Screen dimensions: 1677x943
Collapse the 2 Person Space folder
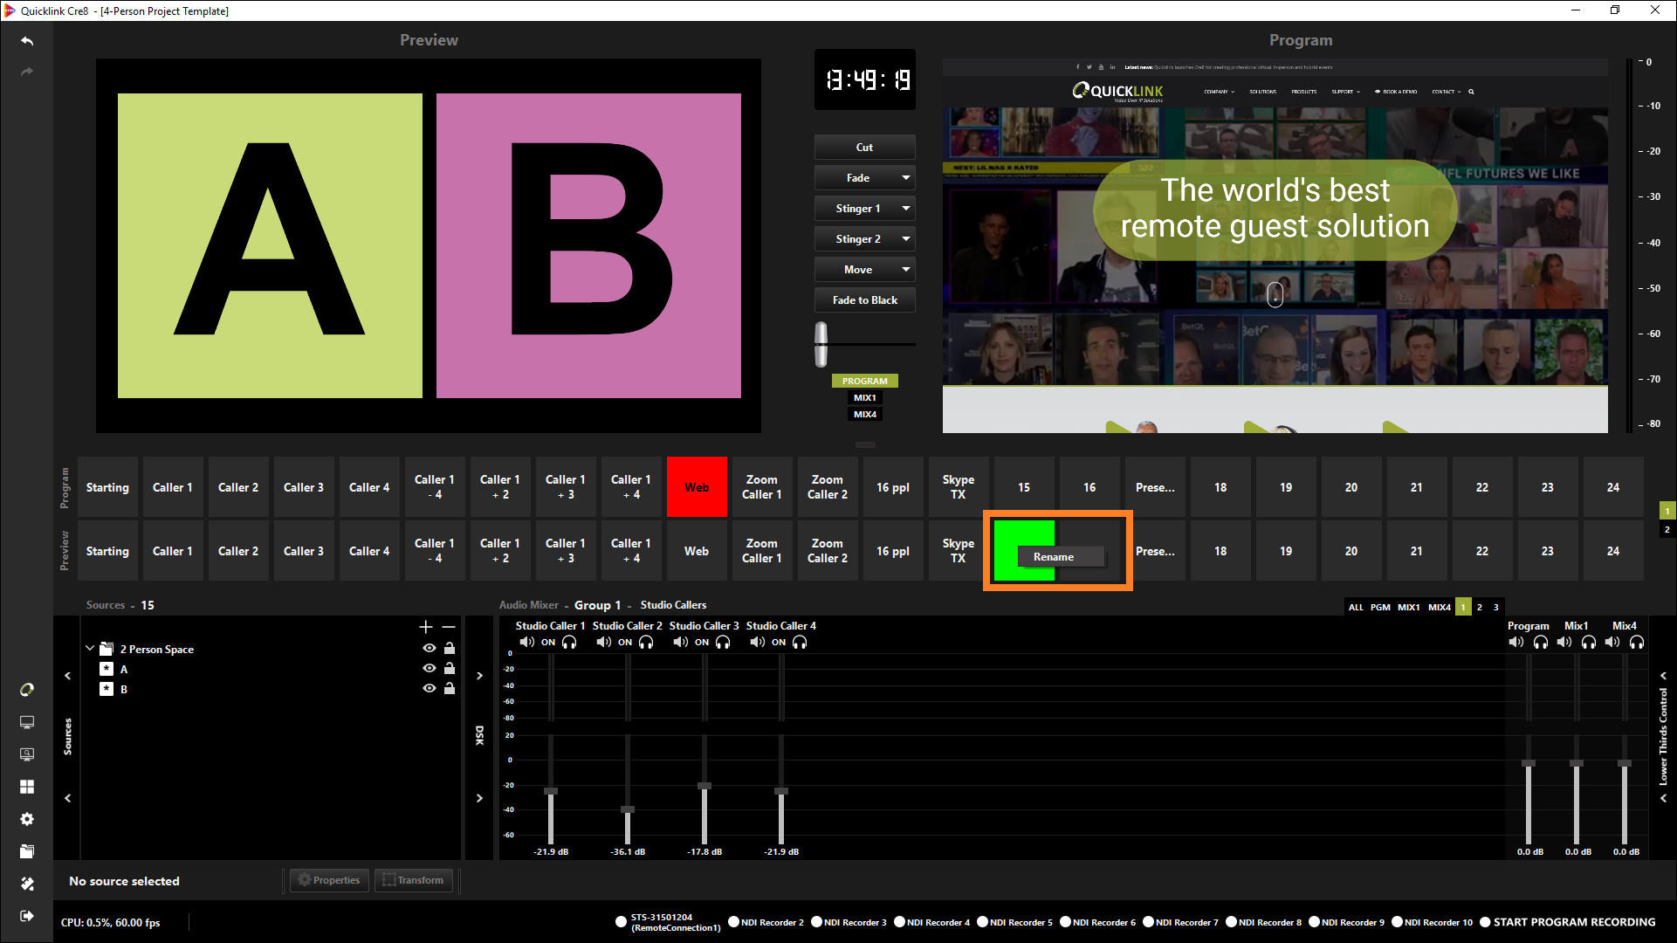pos(90,649)
